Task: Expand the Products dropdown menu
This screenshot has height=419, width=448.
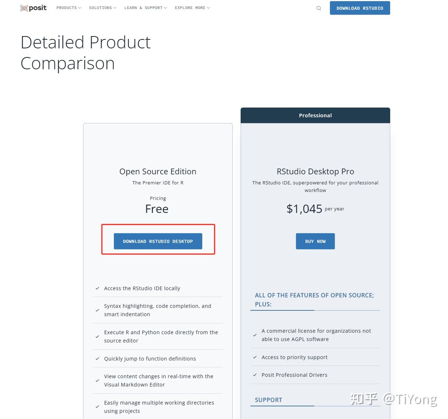Action: click(69, 8)
